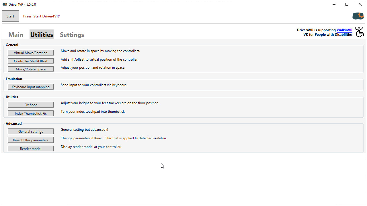Click the Render model button
This screenshot has width=367, height=206.
[31, 149]
